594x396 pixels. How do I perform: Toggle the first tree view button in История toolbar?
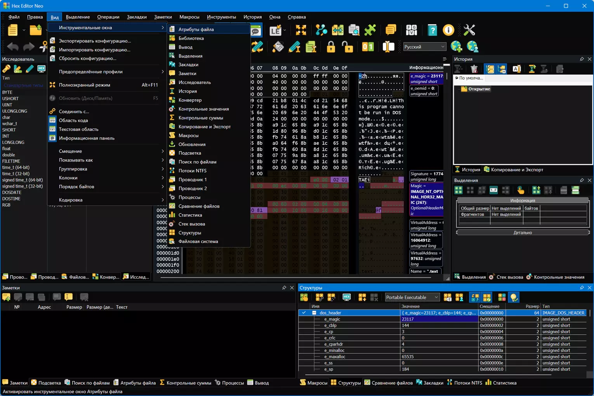[490, 69]
